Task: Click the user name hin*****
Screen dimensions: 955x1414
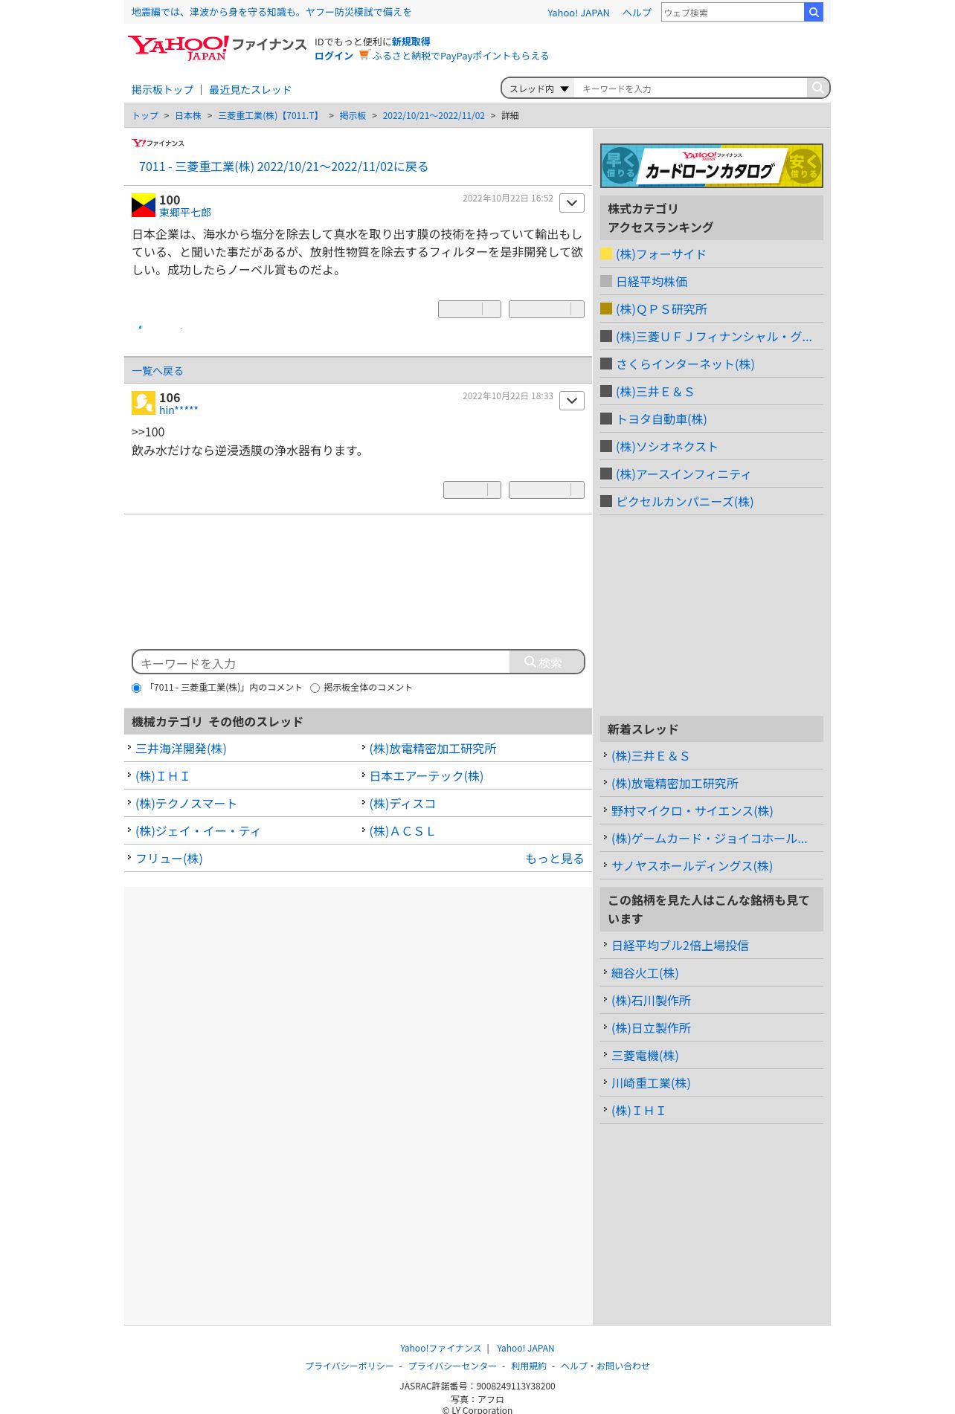Action: 179,410
